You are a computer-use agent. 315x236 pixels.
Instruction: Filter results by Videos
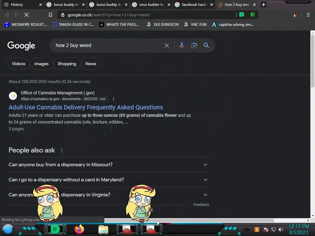(x=18, y=64)
